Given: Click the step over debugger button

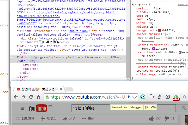Looking at the screenshot, I should point(153,107).
